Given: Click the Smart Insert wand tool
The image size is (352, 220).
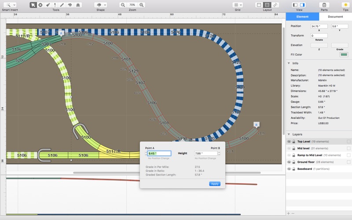Looking at the screenshot, I should pyautogui.click(x=9, y=5).
